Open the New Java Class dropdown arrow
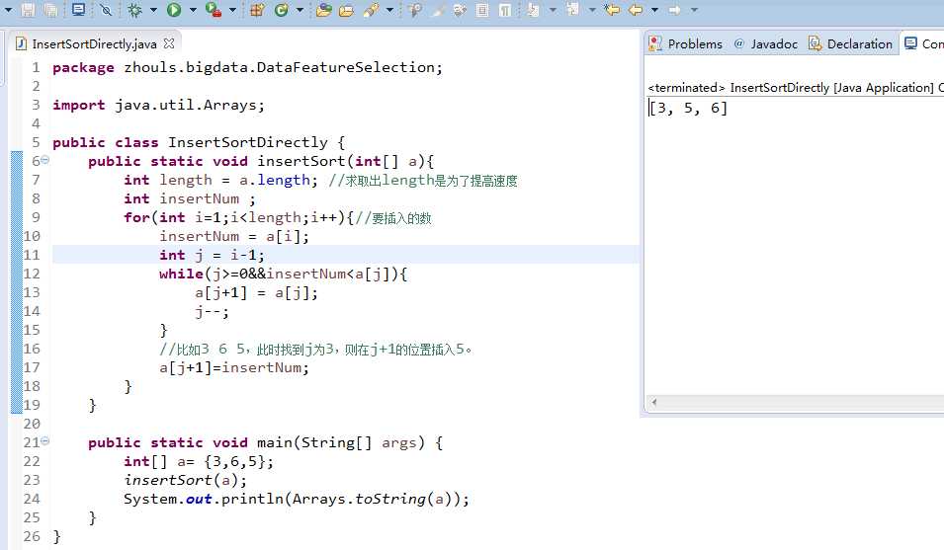The image size is (944, 550). click(x=300, y=10)
